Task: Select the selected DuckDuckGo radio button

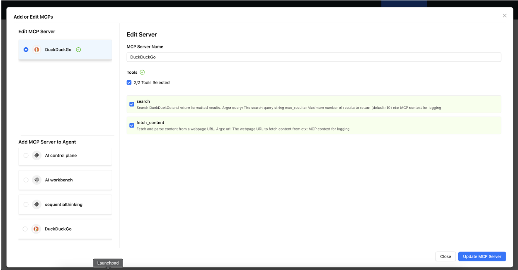Action: click(26, 50)
